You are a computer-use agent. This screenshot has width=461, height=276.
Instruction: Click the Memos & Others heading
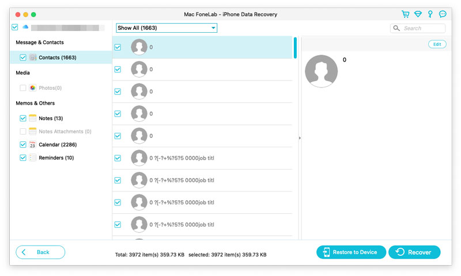[x=35, y=103]
